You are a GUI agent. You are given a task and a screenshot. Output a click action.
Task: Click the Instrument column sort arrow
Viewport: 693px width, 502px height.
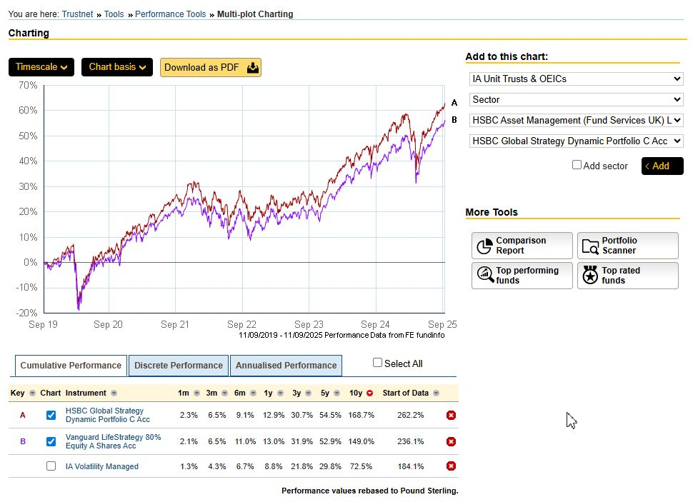click(114, 393)
